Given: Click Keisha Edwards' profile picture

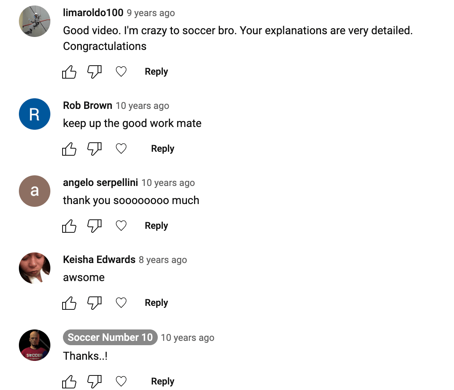Looking at the screenshot, I should [x=35, y=268].
